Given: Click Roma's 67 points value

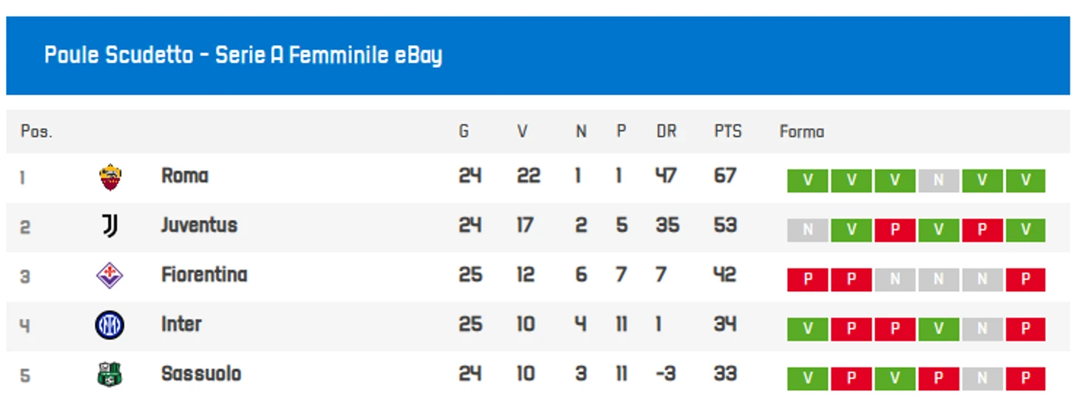Looking at the screenshot, I should pos(726,176).
